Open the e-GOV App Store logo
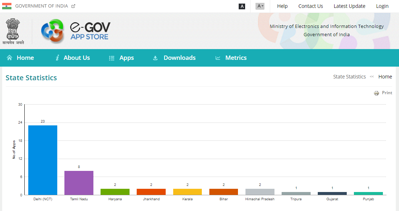The width and height of the screenshot is (399, 211). pos(76,30)
